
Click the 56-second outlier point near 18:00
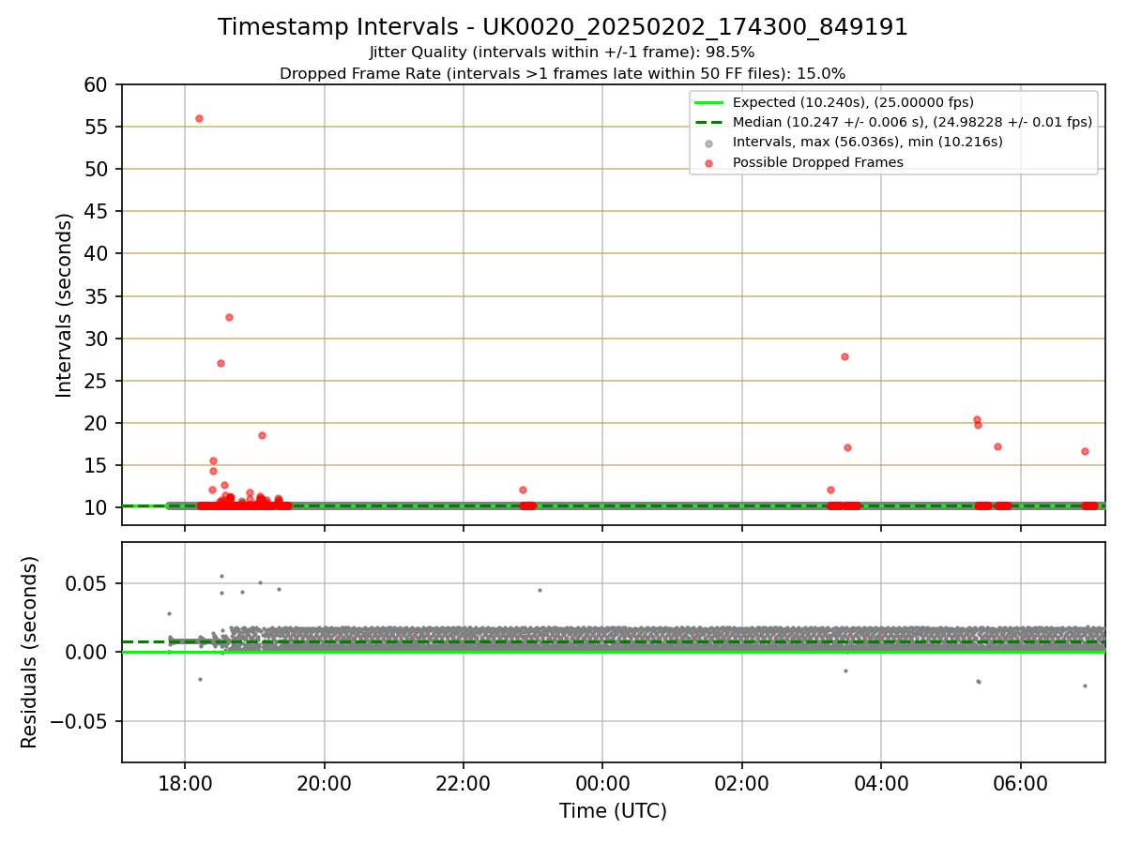(199, 118)
